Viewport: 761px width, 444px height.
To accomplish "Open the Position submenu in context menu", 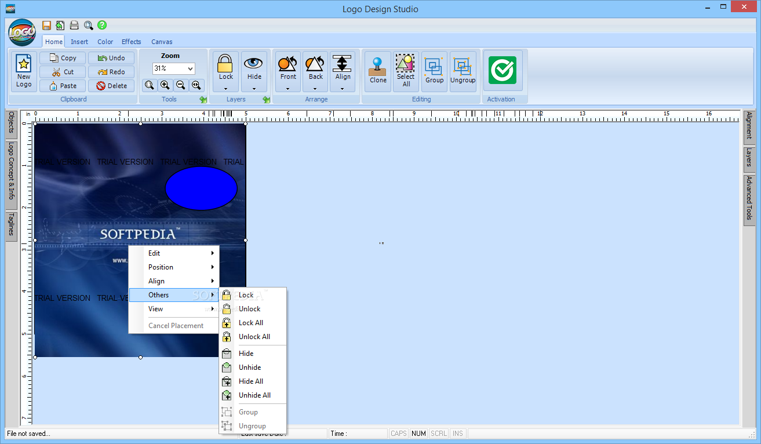I will [x=174, y=267].
